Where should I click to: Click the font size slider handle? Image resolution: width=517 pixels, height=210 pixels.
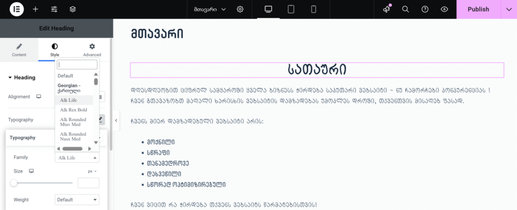point(14,183)
